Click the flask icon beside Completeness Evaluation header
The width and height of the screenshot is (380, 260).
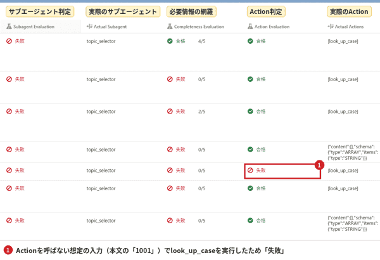pos(170,27)
